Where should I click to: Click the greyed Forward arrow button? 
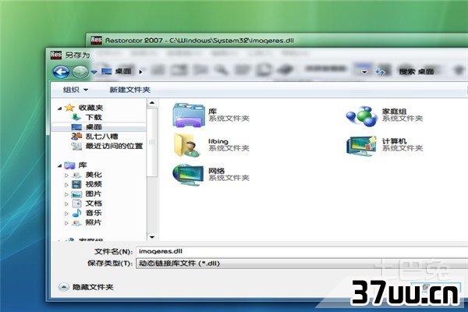click(x=80, y=72)
